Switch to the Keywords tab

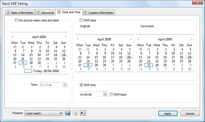pyautogui.click(x=45, y=13)
